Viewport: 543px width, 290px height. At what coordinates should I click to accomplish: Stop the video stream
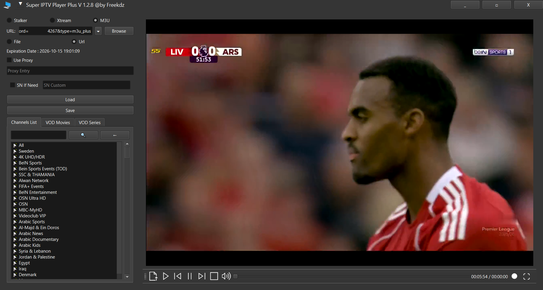(x=214, y=276)
